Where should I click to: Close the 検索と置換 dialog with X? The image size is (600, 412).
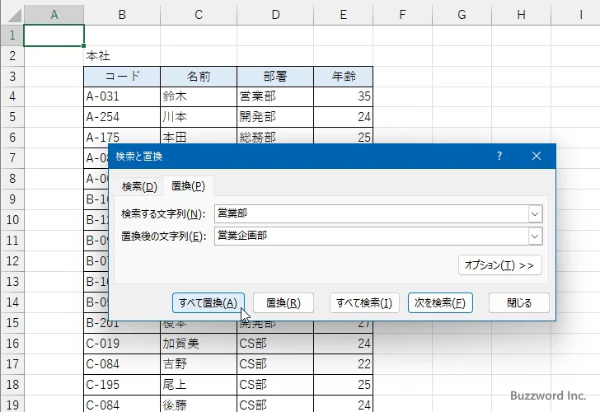(x=537, y=156)
